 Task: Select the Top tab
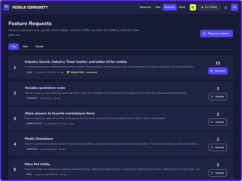point(14,46)
